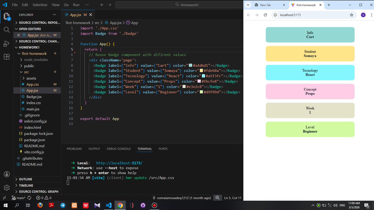374x210 pixels.
Task: Open the Chrome profile avatar
Action: 363,15
